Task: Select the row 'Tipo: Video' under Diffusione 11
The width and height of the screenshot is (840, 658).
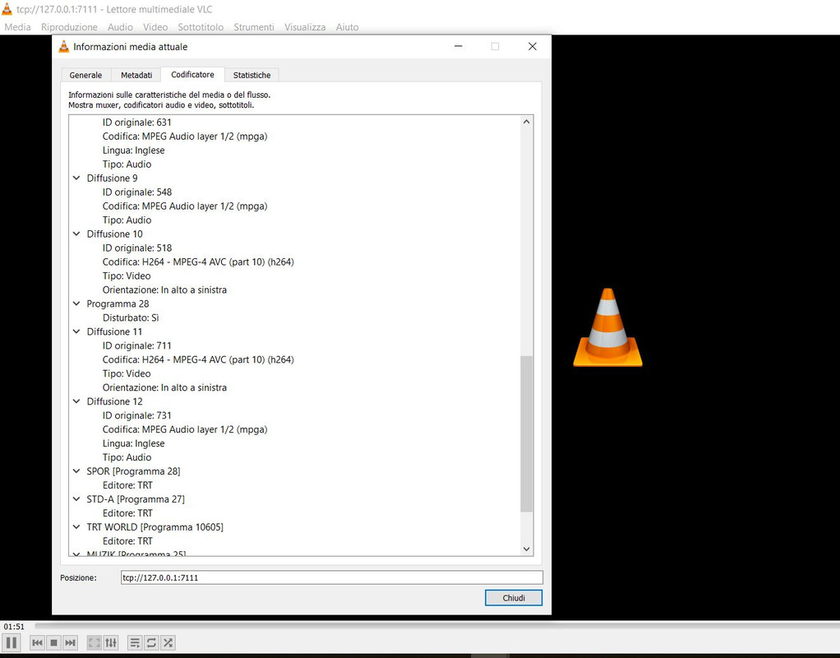Action: tap(127, 373)
